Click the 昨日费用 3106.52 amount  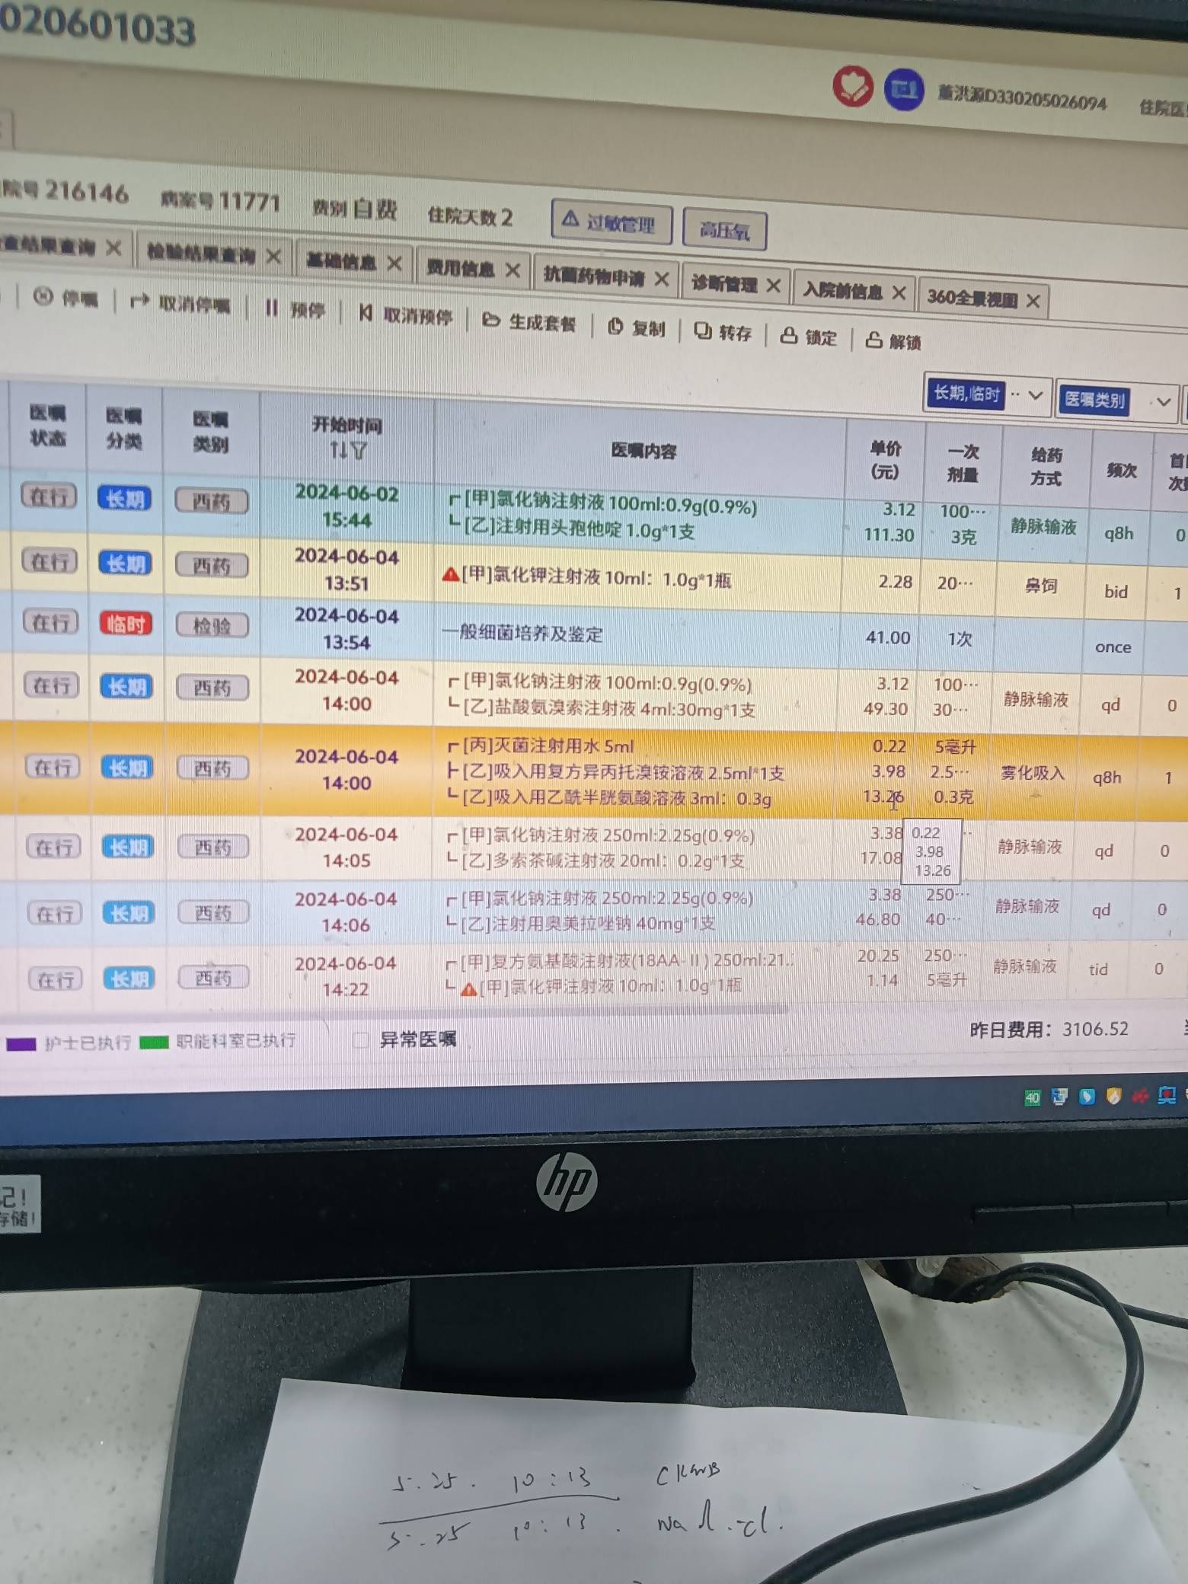pyautogui.click(x=1095, y=1030)
